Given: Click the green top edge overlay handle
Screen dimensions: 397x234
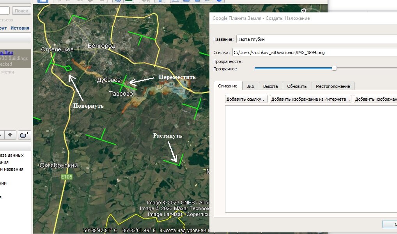Looking at the screenshot, I should 142,37.
